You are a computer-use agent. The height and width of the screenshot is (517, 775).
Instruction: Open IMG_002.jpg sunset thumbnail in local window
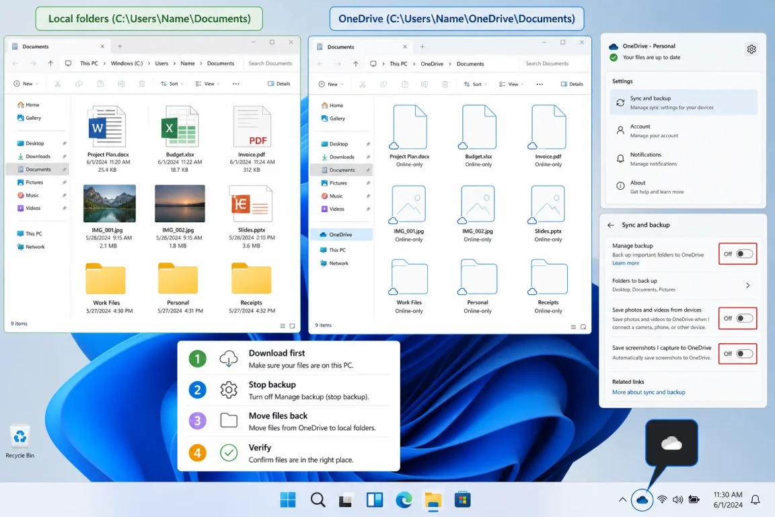(x=180, y=203)
